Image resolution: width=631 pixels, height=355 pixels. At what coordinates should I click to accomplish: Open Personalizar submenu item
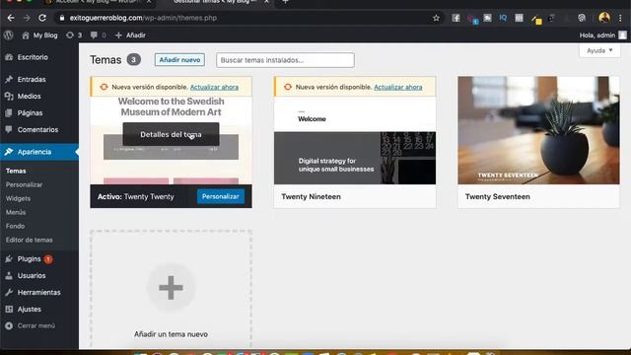coord(24,184)
